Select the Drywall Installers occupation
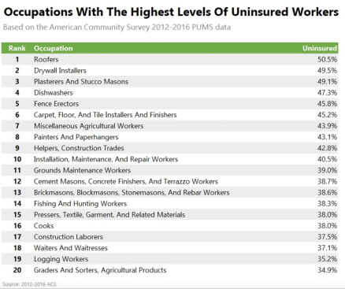Screen dimensions: 345x289 tap(60, 71)
